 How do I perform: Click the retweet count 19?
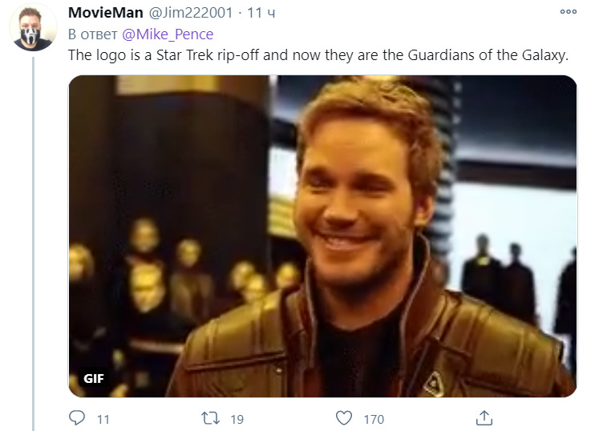(237, 419)
